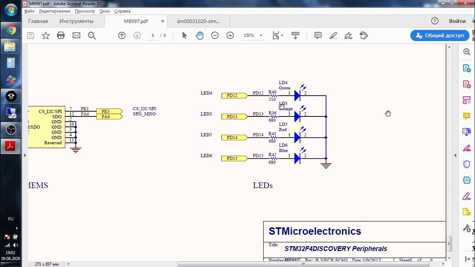475x267 pixels.
Task: Open the search tool in right pane
Action: coord(467,52)
